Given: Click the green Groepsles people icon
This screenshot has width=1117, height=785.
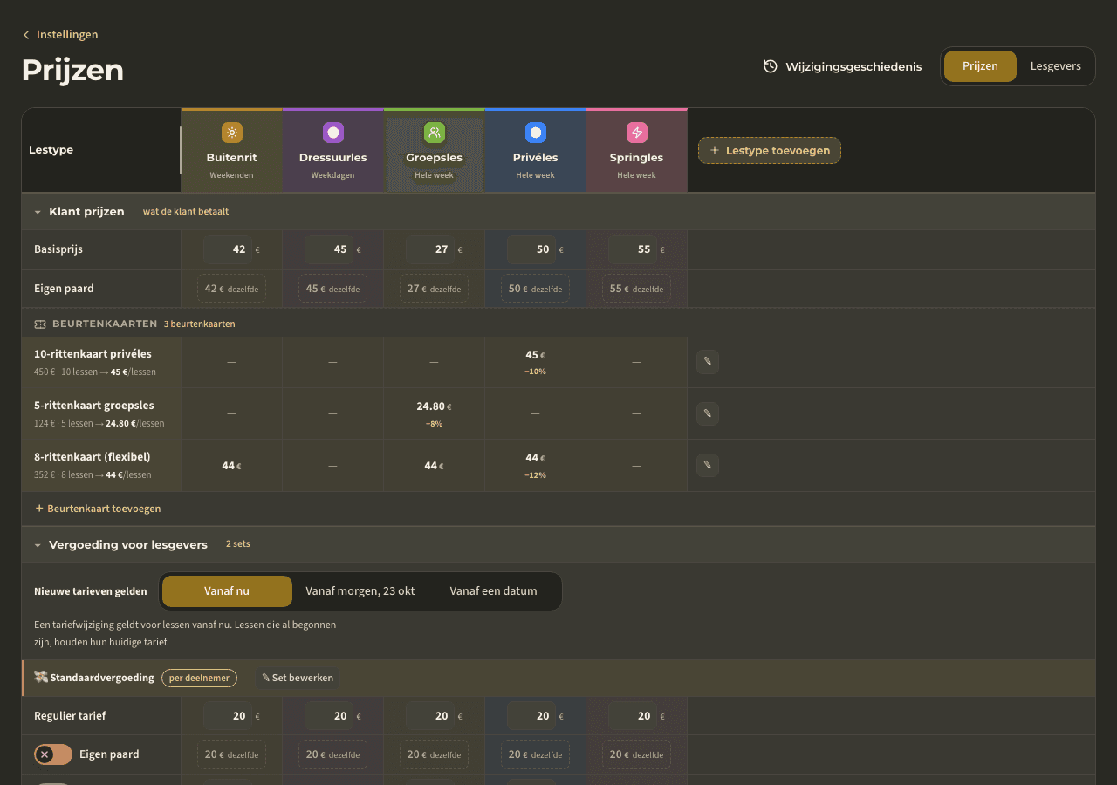Looking at the screenshot, I should point(434,133).
